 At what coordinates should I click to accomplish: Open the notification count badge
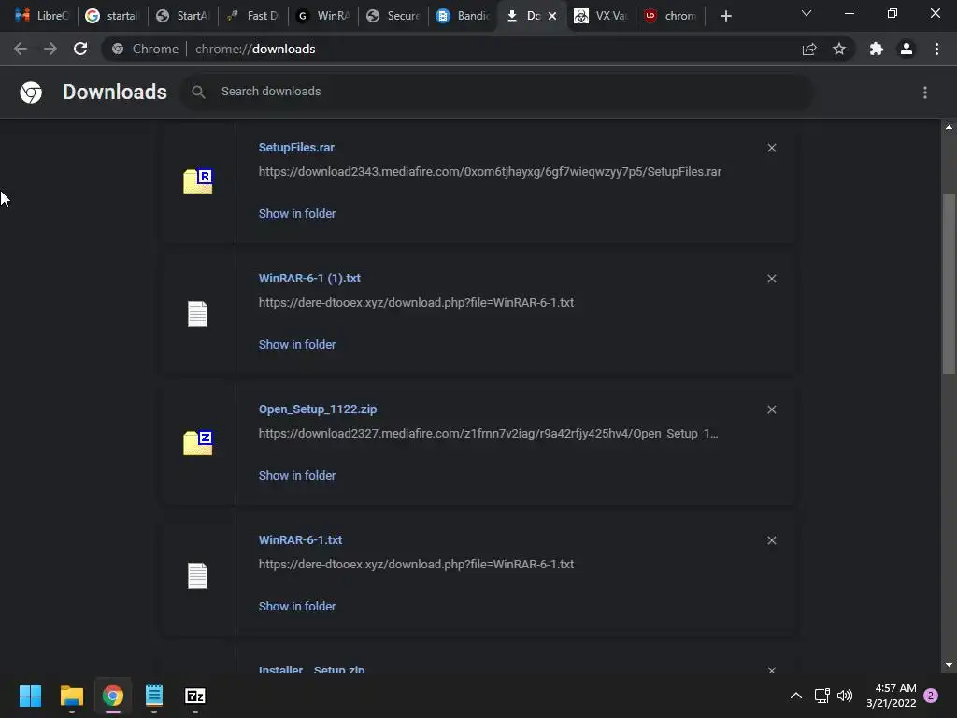[931, 696]
